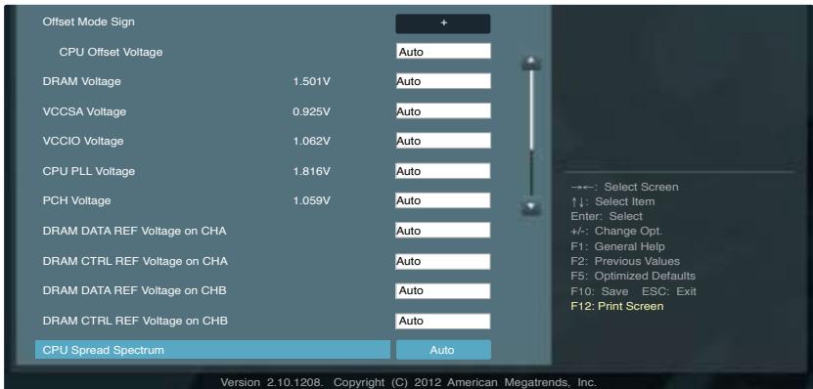Select DRAM CTRL REF Voltage on CHA label
This screenshot has height=389, width=813.
tap(135, 261)
